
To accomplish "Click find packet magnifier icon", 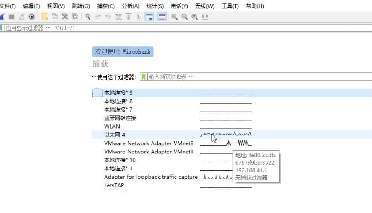I will 88,17.
